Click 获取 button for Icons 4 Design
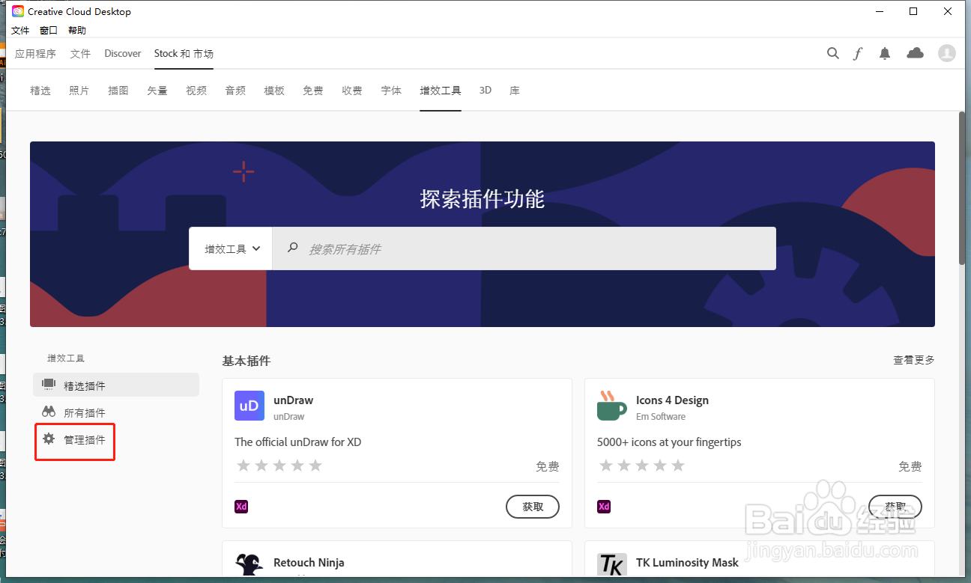971x583 pixels. coord(895,507)
